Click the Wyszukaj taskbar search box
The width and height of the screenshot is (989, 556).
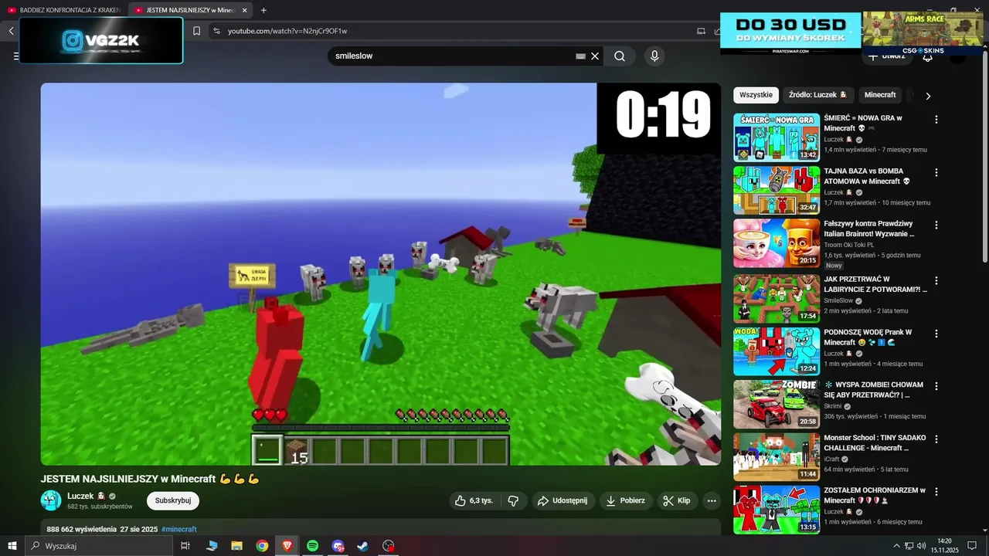[100, 546]
